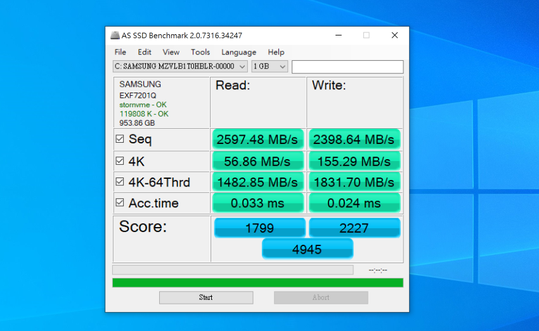Click the write access time 0.024 ms
Image resolution: width=539 pixels, height=331 pixels.
pyautogui.click(x=354, y=203)
